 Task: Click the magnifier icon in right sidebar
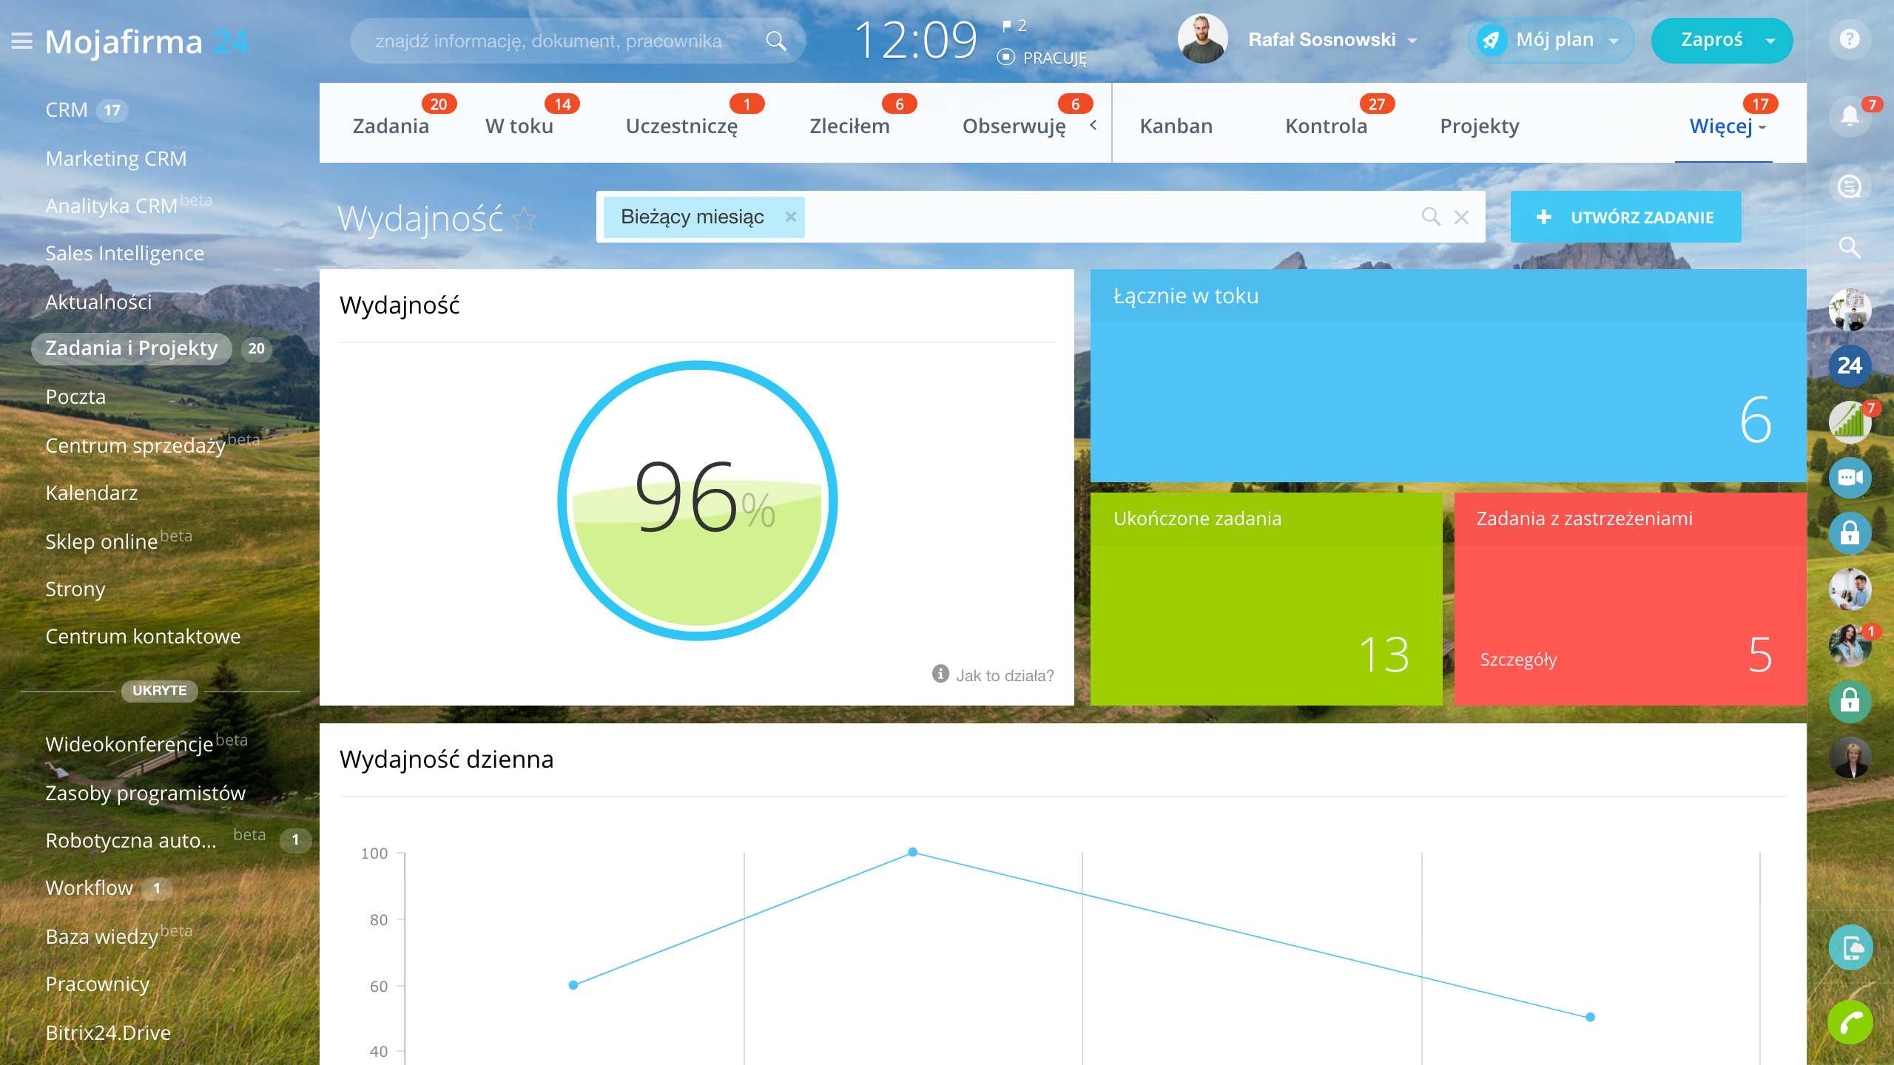pos(1850,247)
